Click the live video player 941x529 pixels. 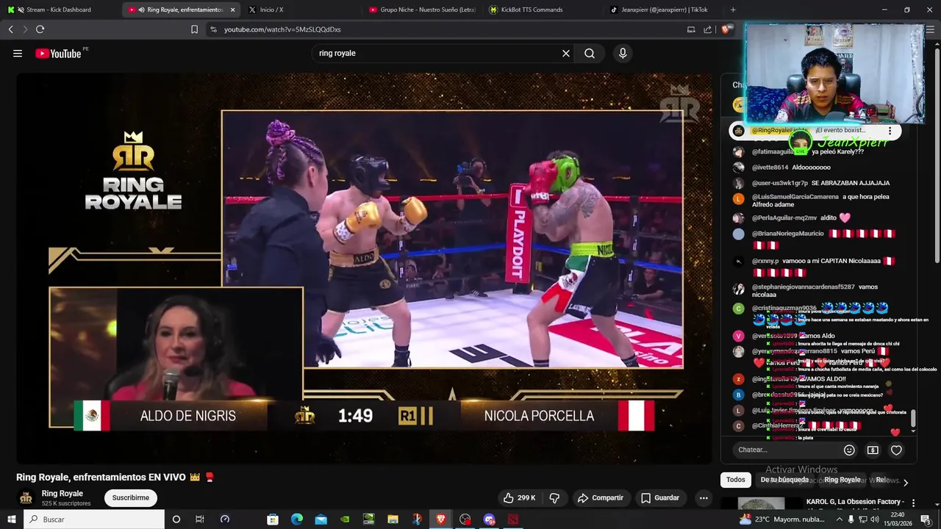click(365, 268)
